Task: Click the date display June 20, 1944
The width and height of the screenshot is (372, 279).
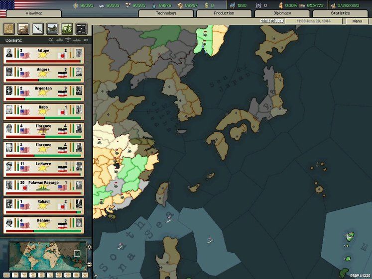Action: (314, 21)
